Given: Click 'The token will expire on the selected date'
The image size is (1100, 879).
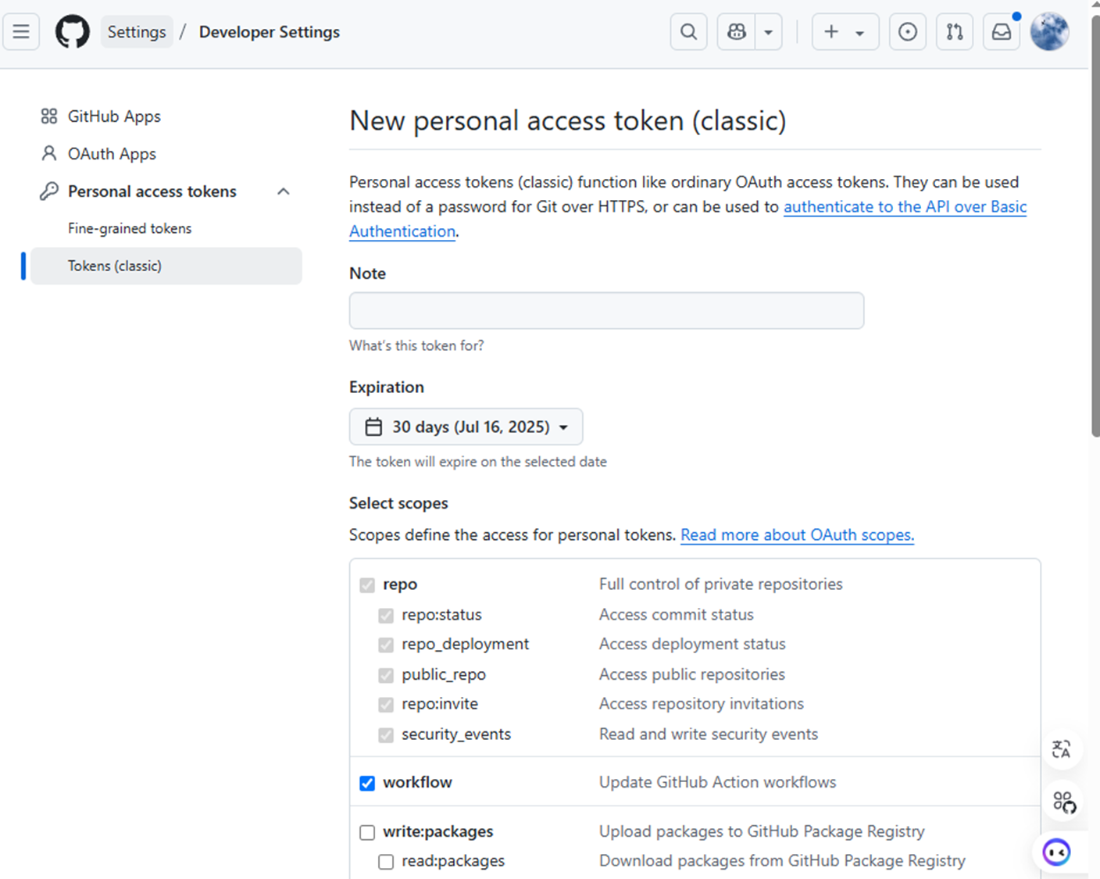Looking at the screenshot, I should 477,462.
